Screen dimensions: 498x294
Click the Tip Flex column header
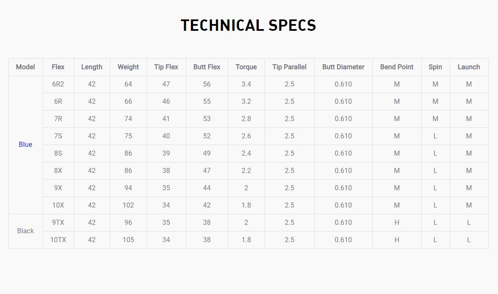point(166,67)
